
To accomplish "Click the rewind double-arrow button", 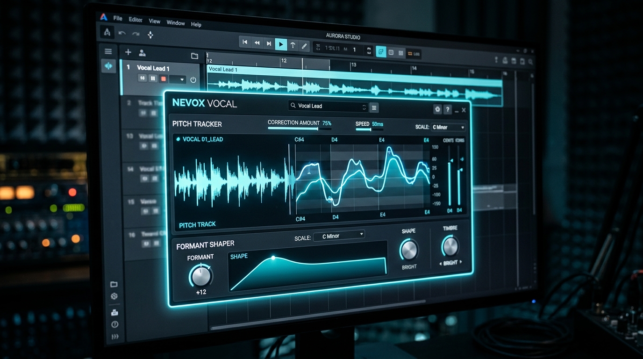I will click(257, 43).
